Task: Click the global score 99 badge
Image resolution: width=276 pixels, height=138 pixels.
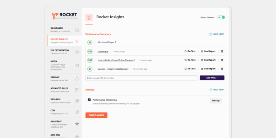Action: (90, 42)
